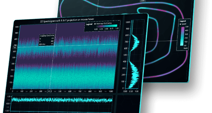
Task: Click the Y projection waveform chart
Action: click(133, 56)
